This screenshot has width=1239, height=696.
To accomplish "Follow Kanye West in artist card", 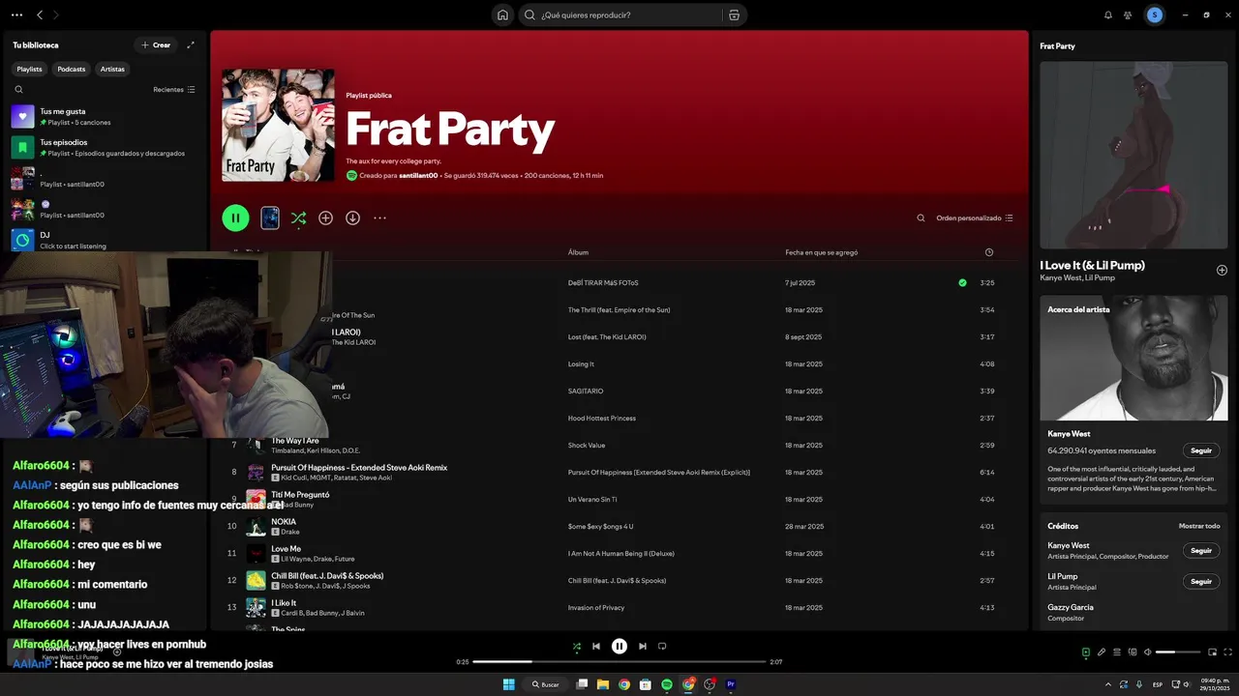I will pyautogui.click(x=1201, y=450).
